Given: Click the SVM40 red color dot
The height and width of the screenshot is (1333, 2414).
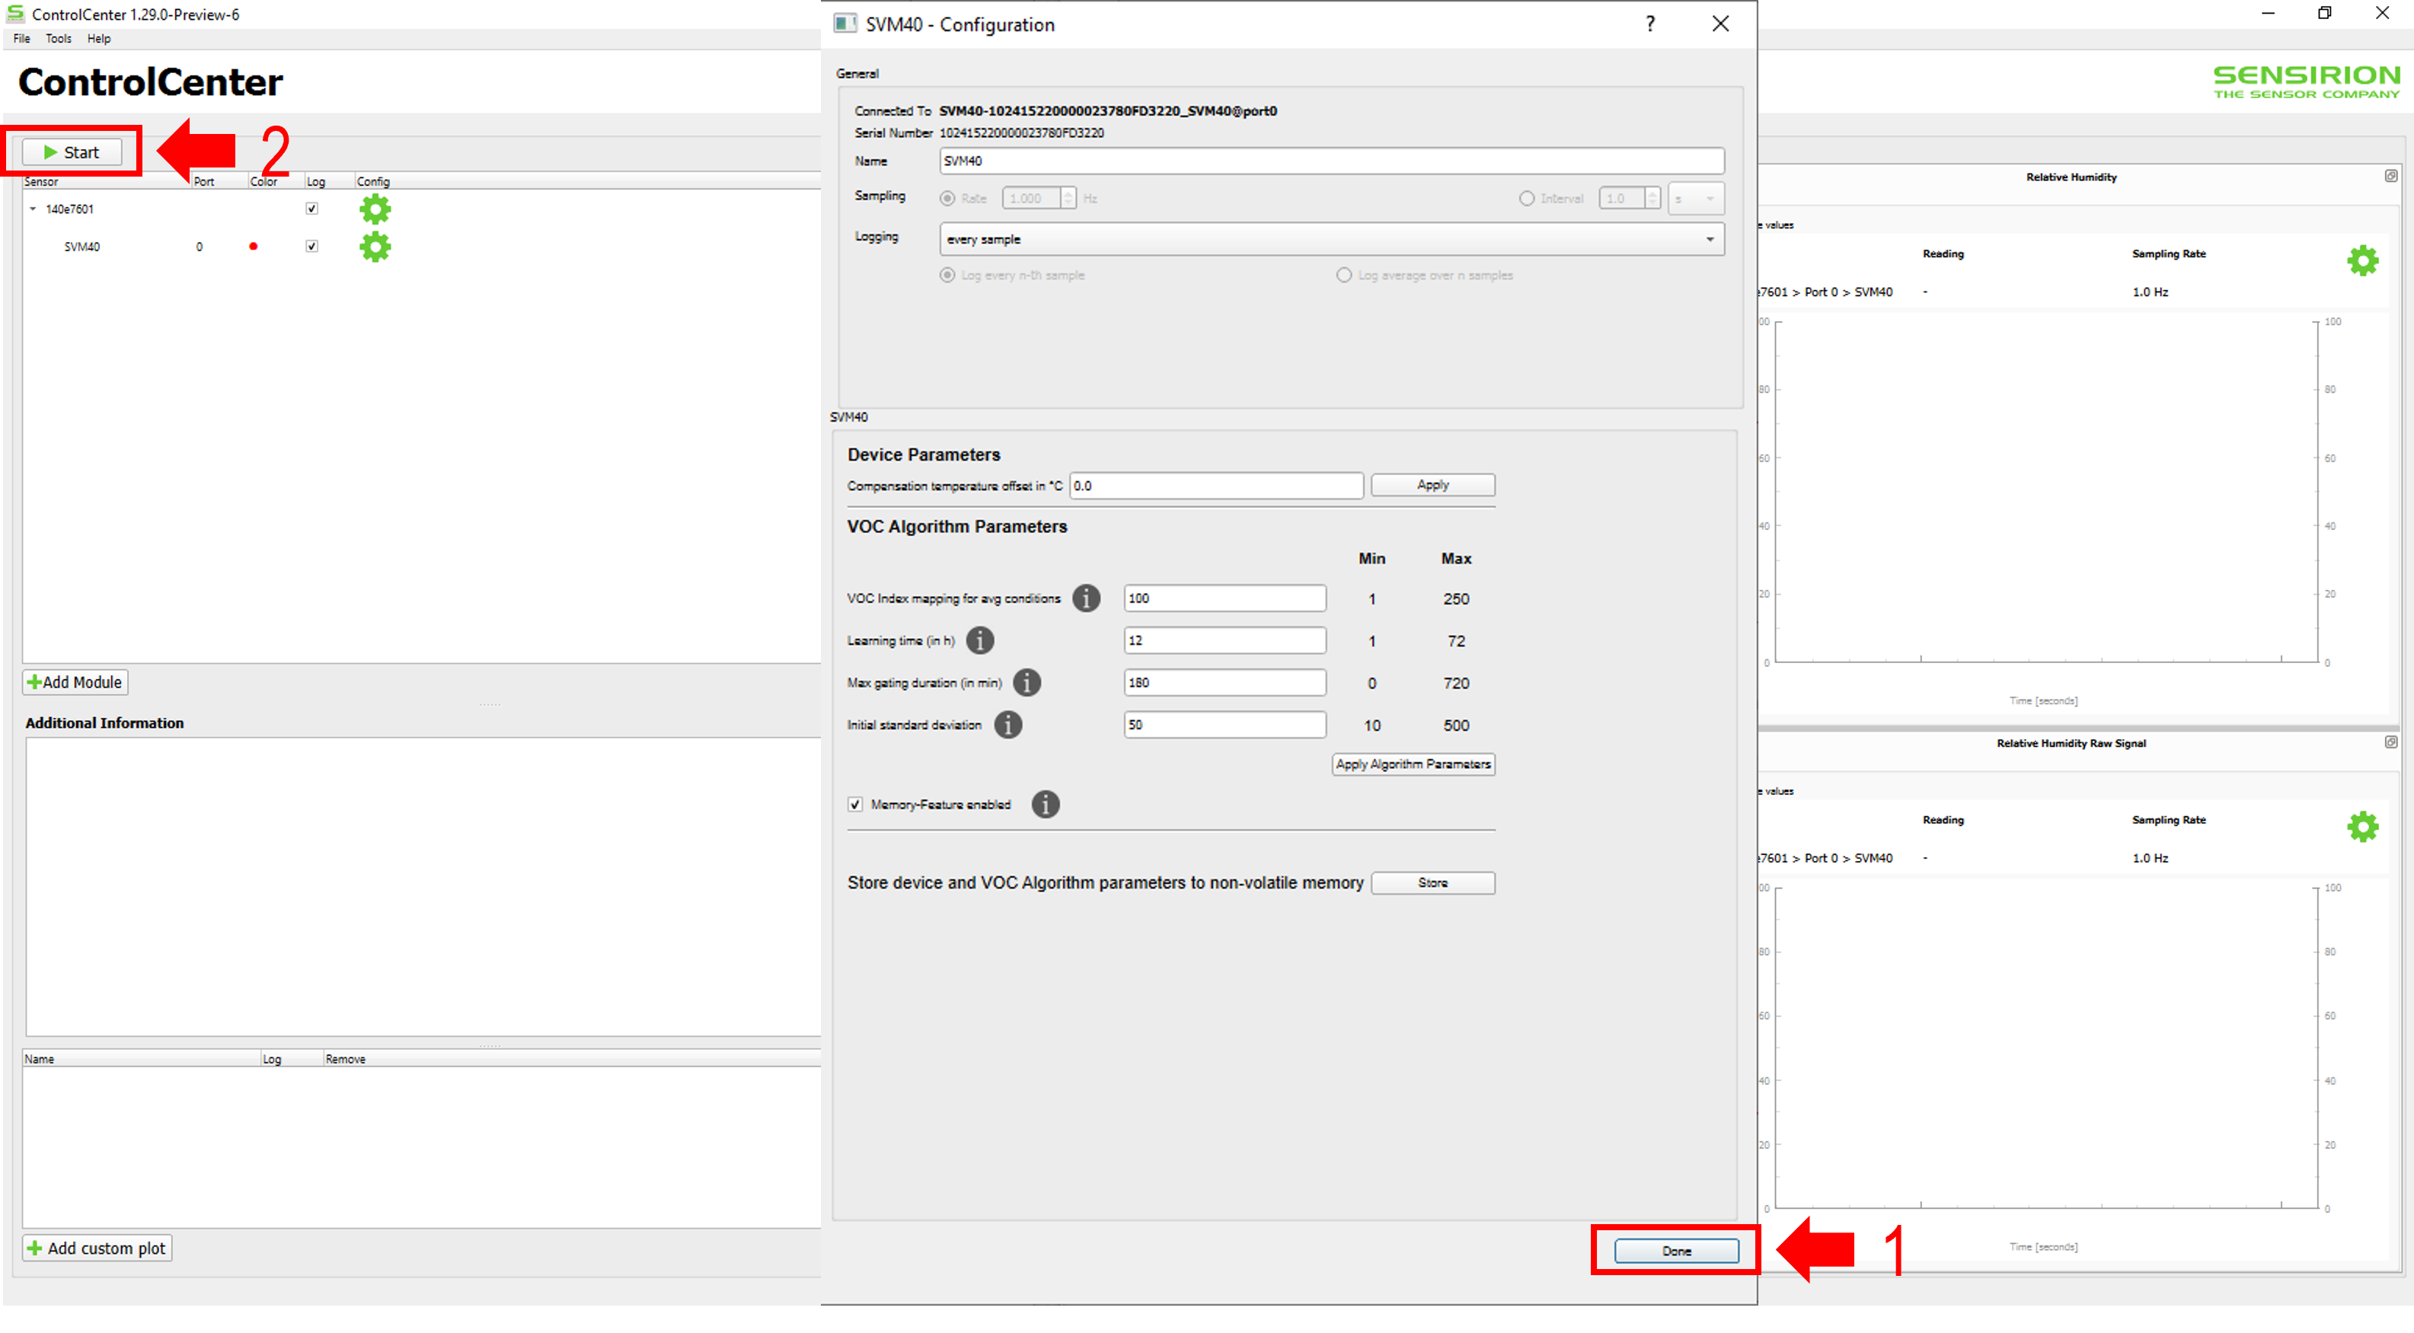Looking at the screenshot, I should pos(253,247).
